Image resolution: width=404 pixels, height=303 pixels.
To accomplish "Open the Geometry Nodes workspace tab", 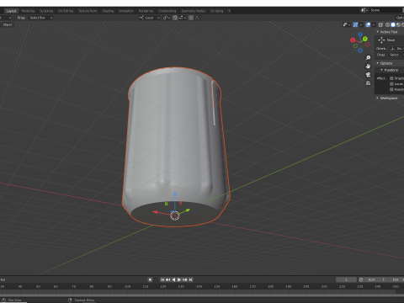I will [x=194, y=11].
